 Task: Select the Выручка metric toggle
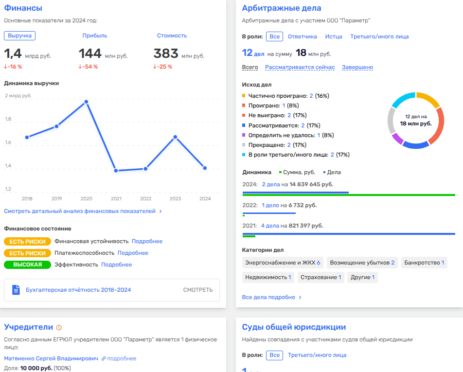[20, 35]
